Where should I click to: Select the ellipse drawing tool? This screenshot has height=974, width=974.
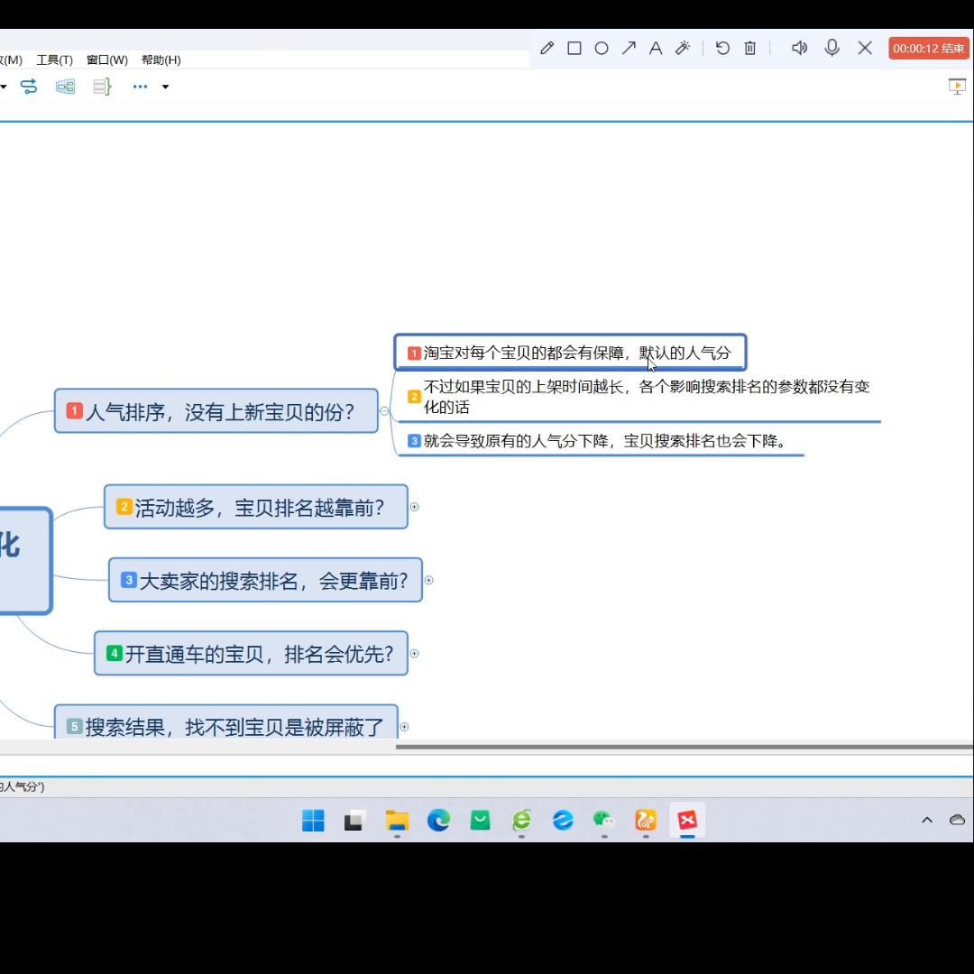tap(602, 48)
